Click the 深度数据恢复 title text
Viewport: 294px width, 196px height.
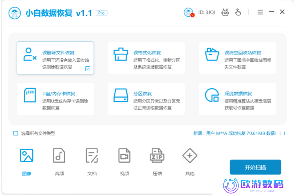(238, 94)
